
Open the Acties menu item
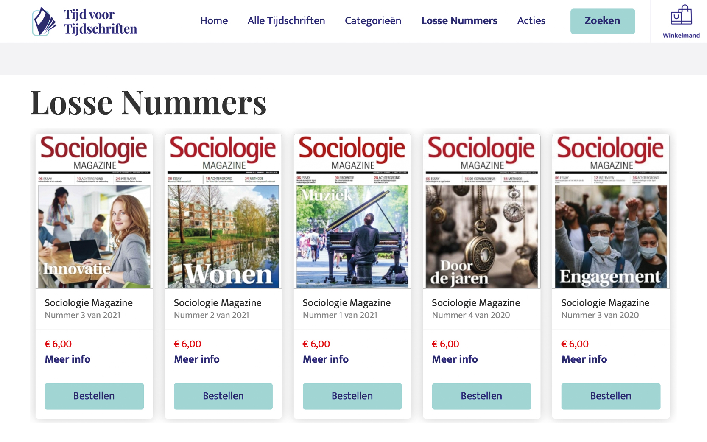pos(531,21)
